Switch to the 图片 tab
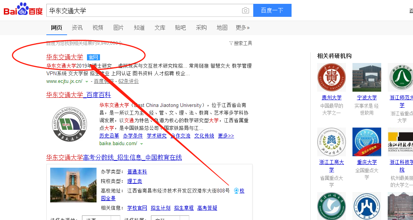Viewport: 413px width, 220px height. pos(118,27)
